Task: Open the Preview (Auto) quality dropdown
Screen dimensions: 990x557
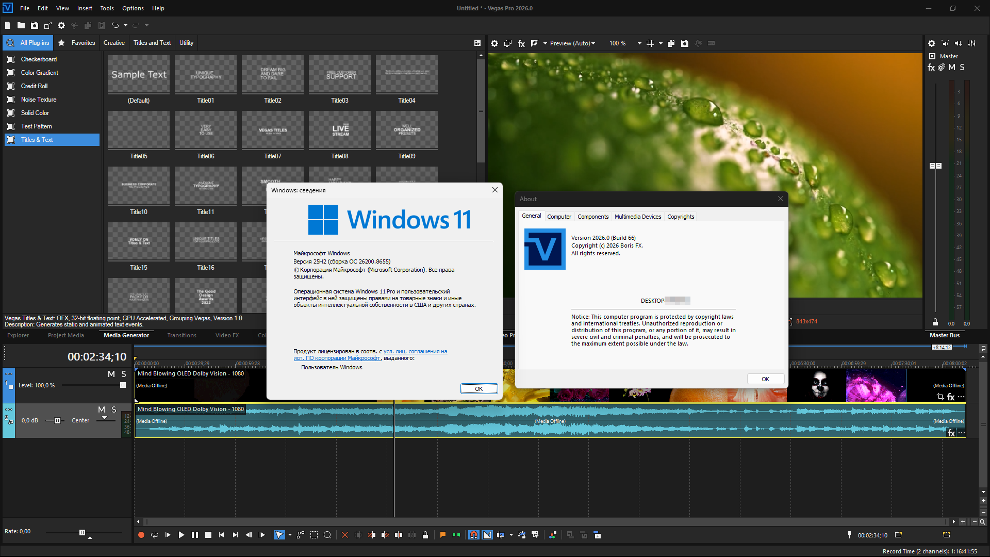Action: pyautogui.click(x=572, y=43)
